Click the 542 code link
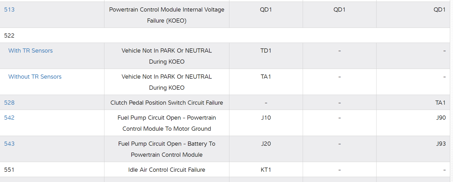 [x=9, y=118]
